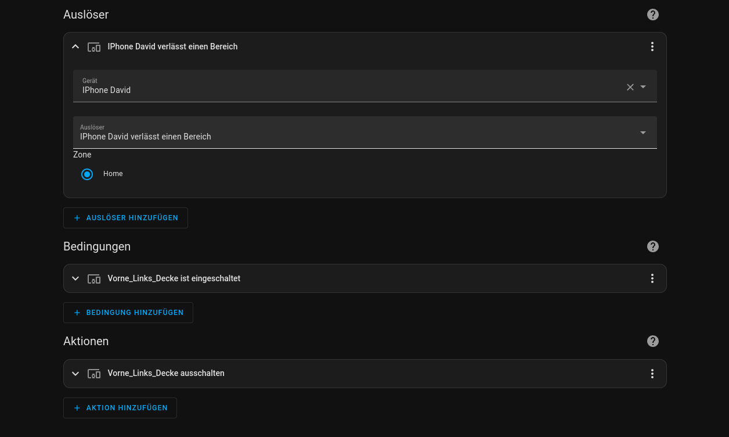The image size is (729, 437).
Task: Open three-dot menu of Vorne_Links_Decke ausschalten action
Action: tap(652, 374)
